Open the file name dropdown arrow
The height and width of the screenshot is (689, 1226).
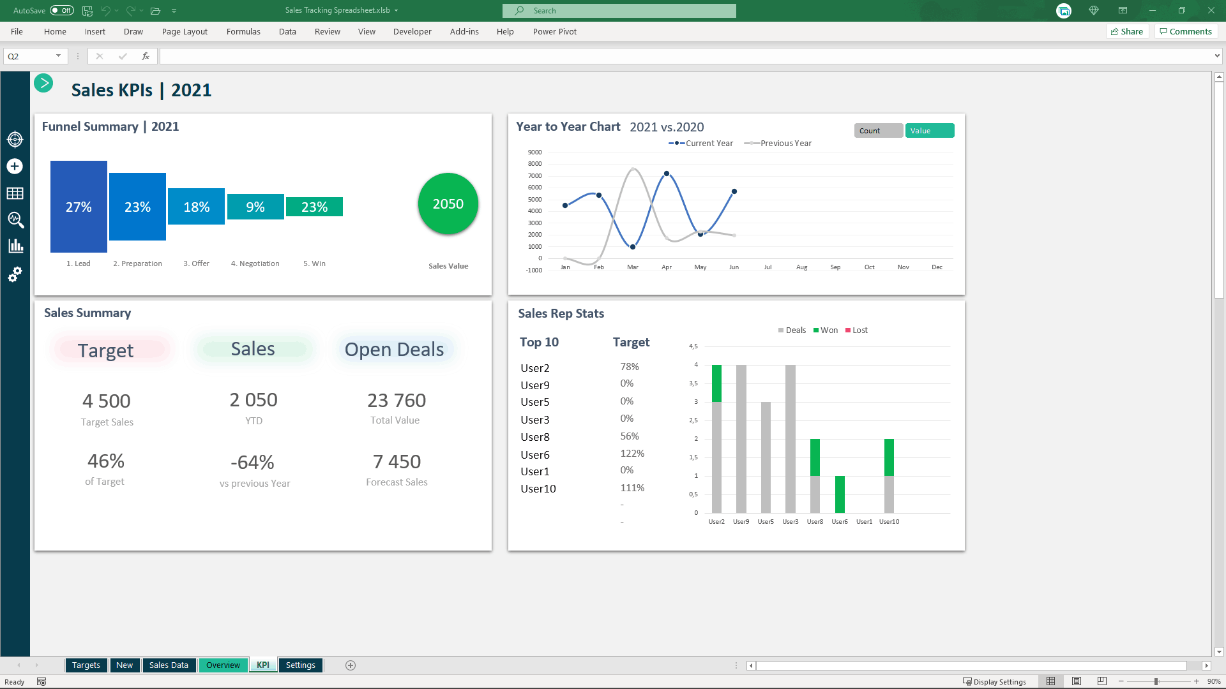tap(396, 11)
